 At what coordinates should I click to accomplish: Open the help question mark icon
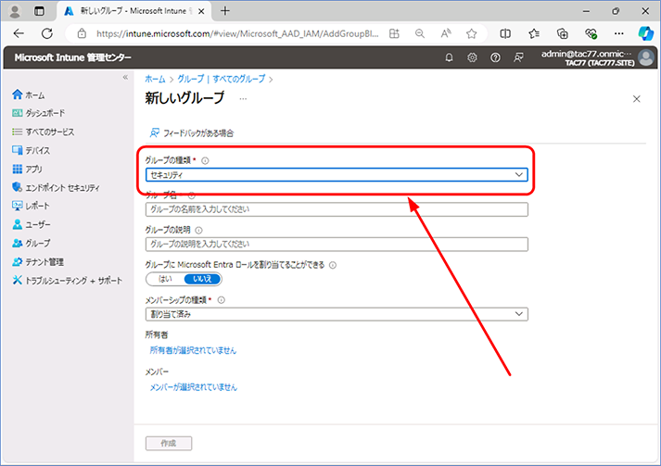(495, 57)
